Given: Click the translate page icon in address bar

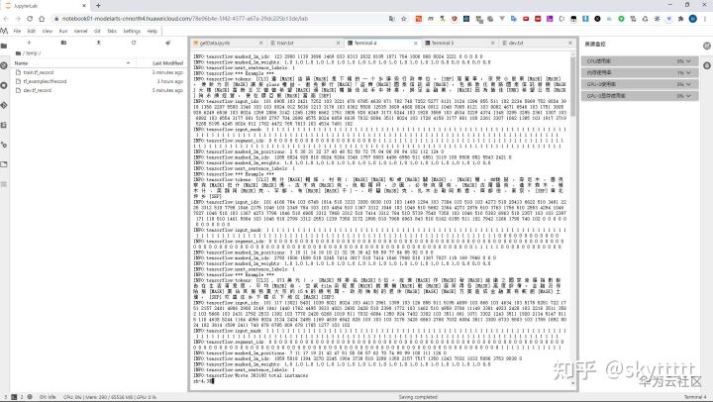Looking at the screenshot, I should (392, 19).
